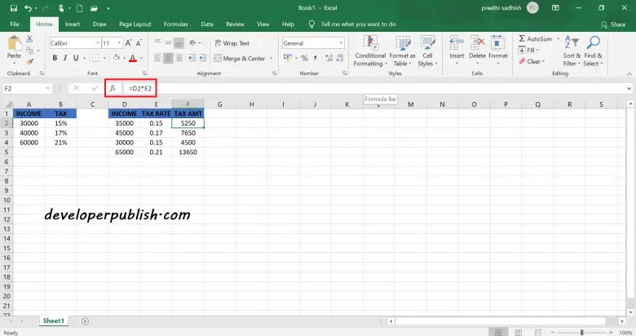Toggle Bold formatting
The height and width of the screenshot is (336, 636).
[55, 58]
